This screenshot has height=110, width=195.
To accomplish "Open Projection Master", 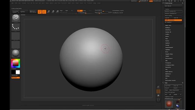I will pos(16,12).
